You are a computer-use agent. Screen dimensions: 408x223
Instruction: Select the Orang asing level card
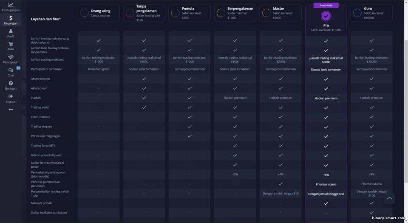[x=99, y=13]
